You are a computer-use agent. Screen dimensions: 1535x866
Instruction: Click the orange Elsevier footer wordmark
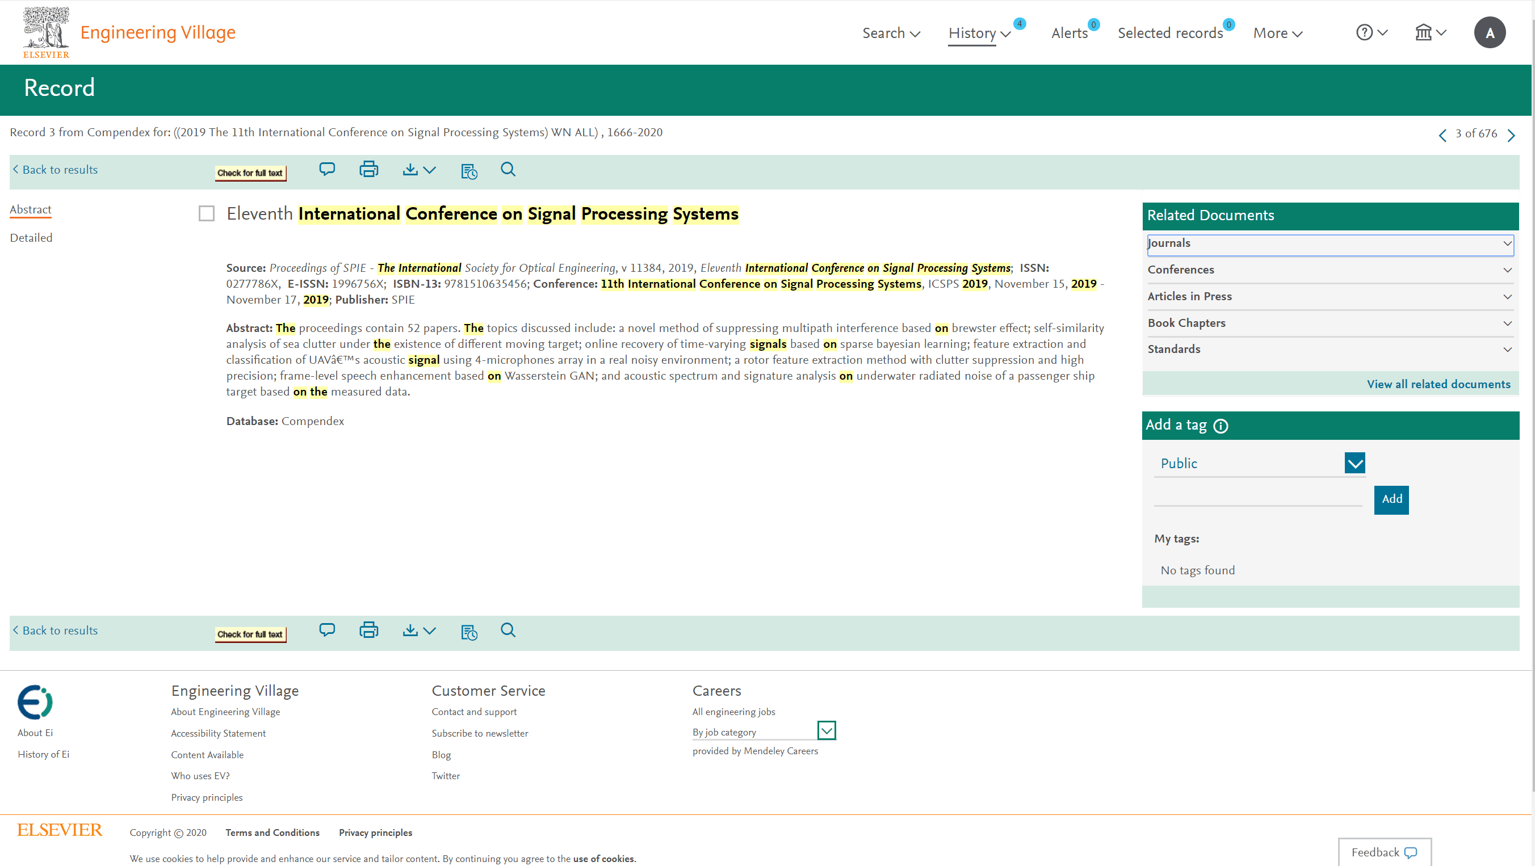click(60, 830)
